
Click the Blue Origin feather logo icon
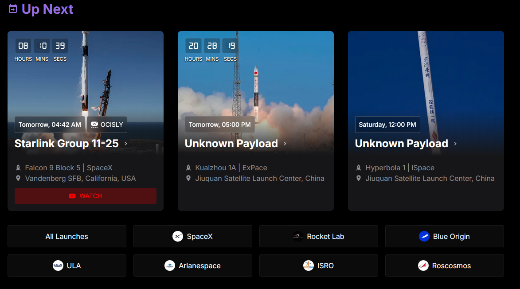424,236
